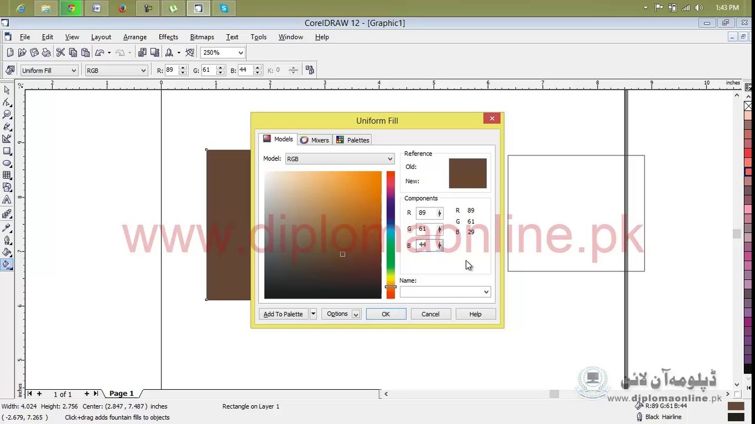755x424 pixels.
Task: Select the Shape tool
Action: pyautogui.click(x=7, y=102)
